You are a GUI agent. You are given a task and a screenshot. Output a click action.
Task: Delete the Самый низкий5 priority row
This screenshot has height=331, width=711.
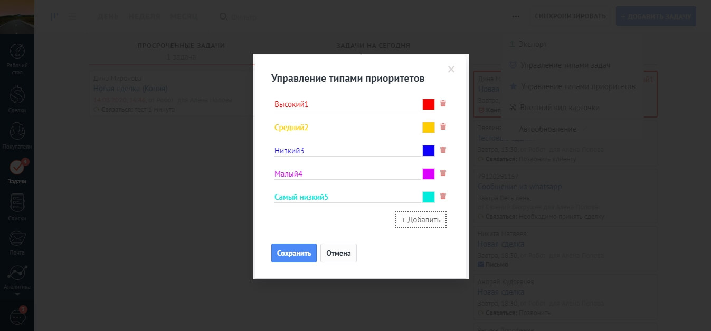click(x=443, y=197)
